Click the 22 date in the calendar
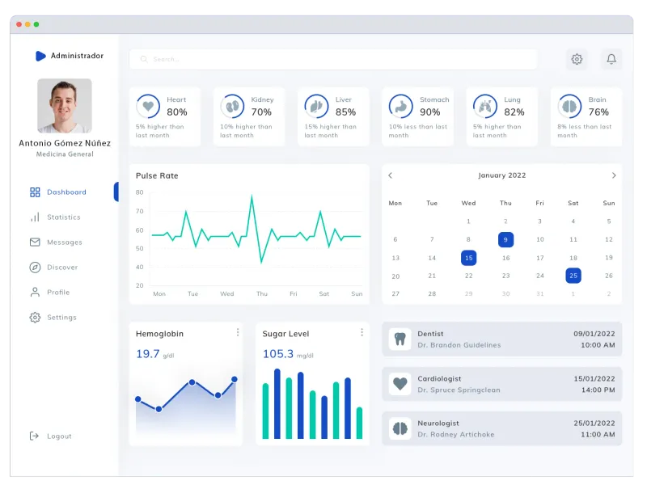This screenshot has width=647, height=489. 469,276
